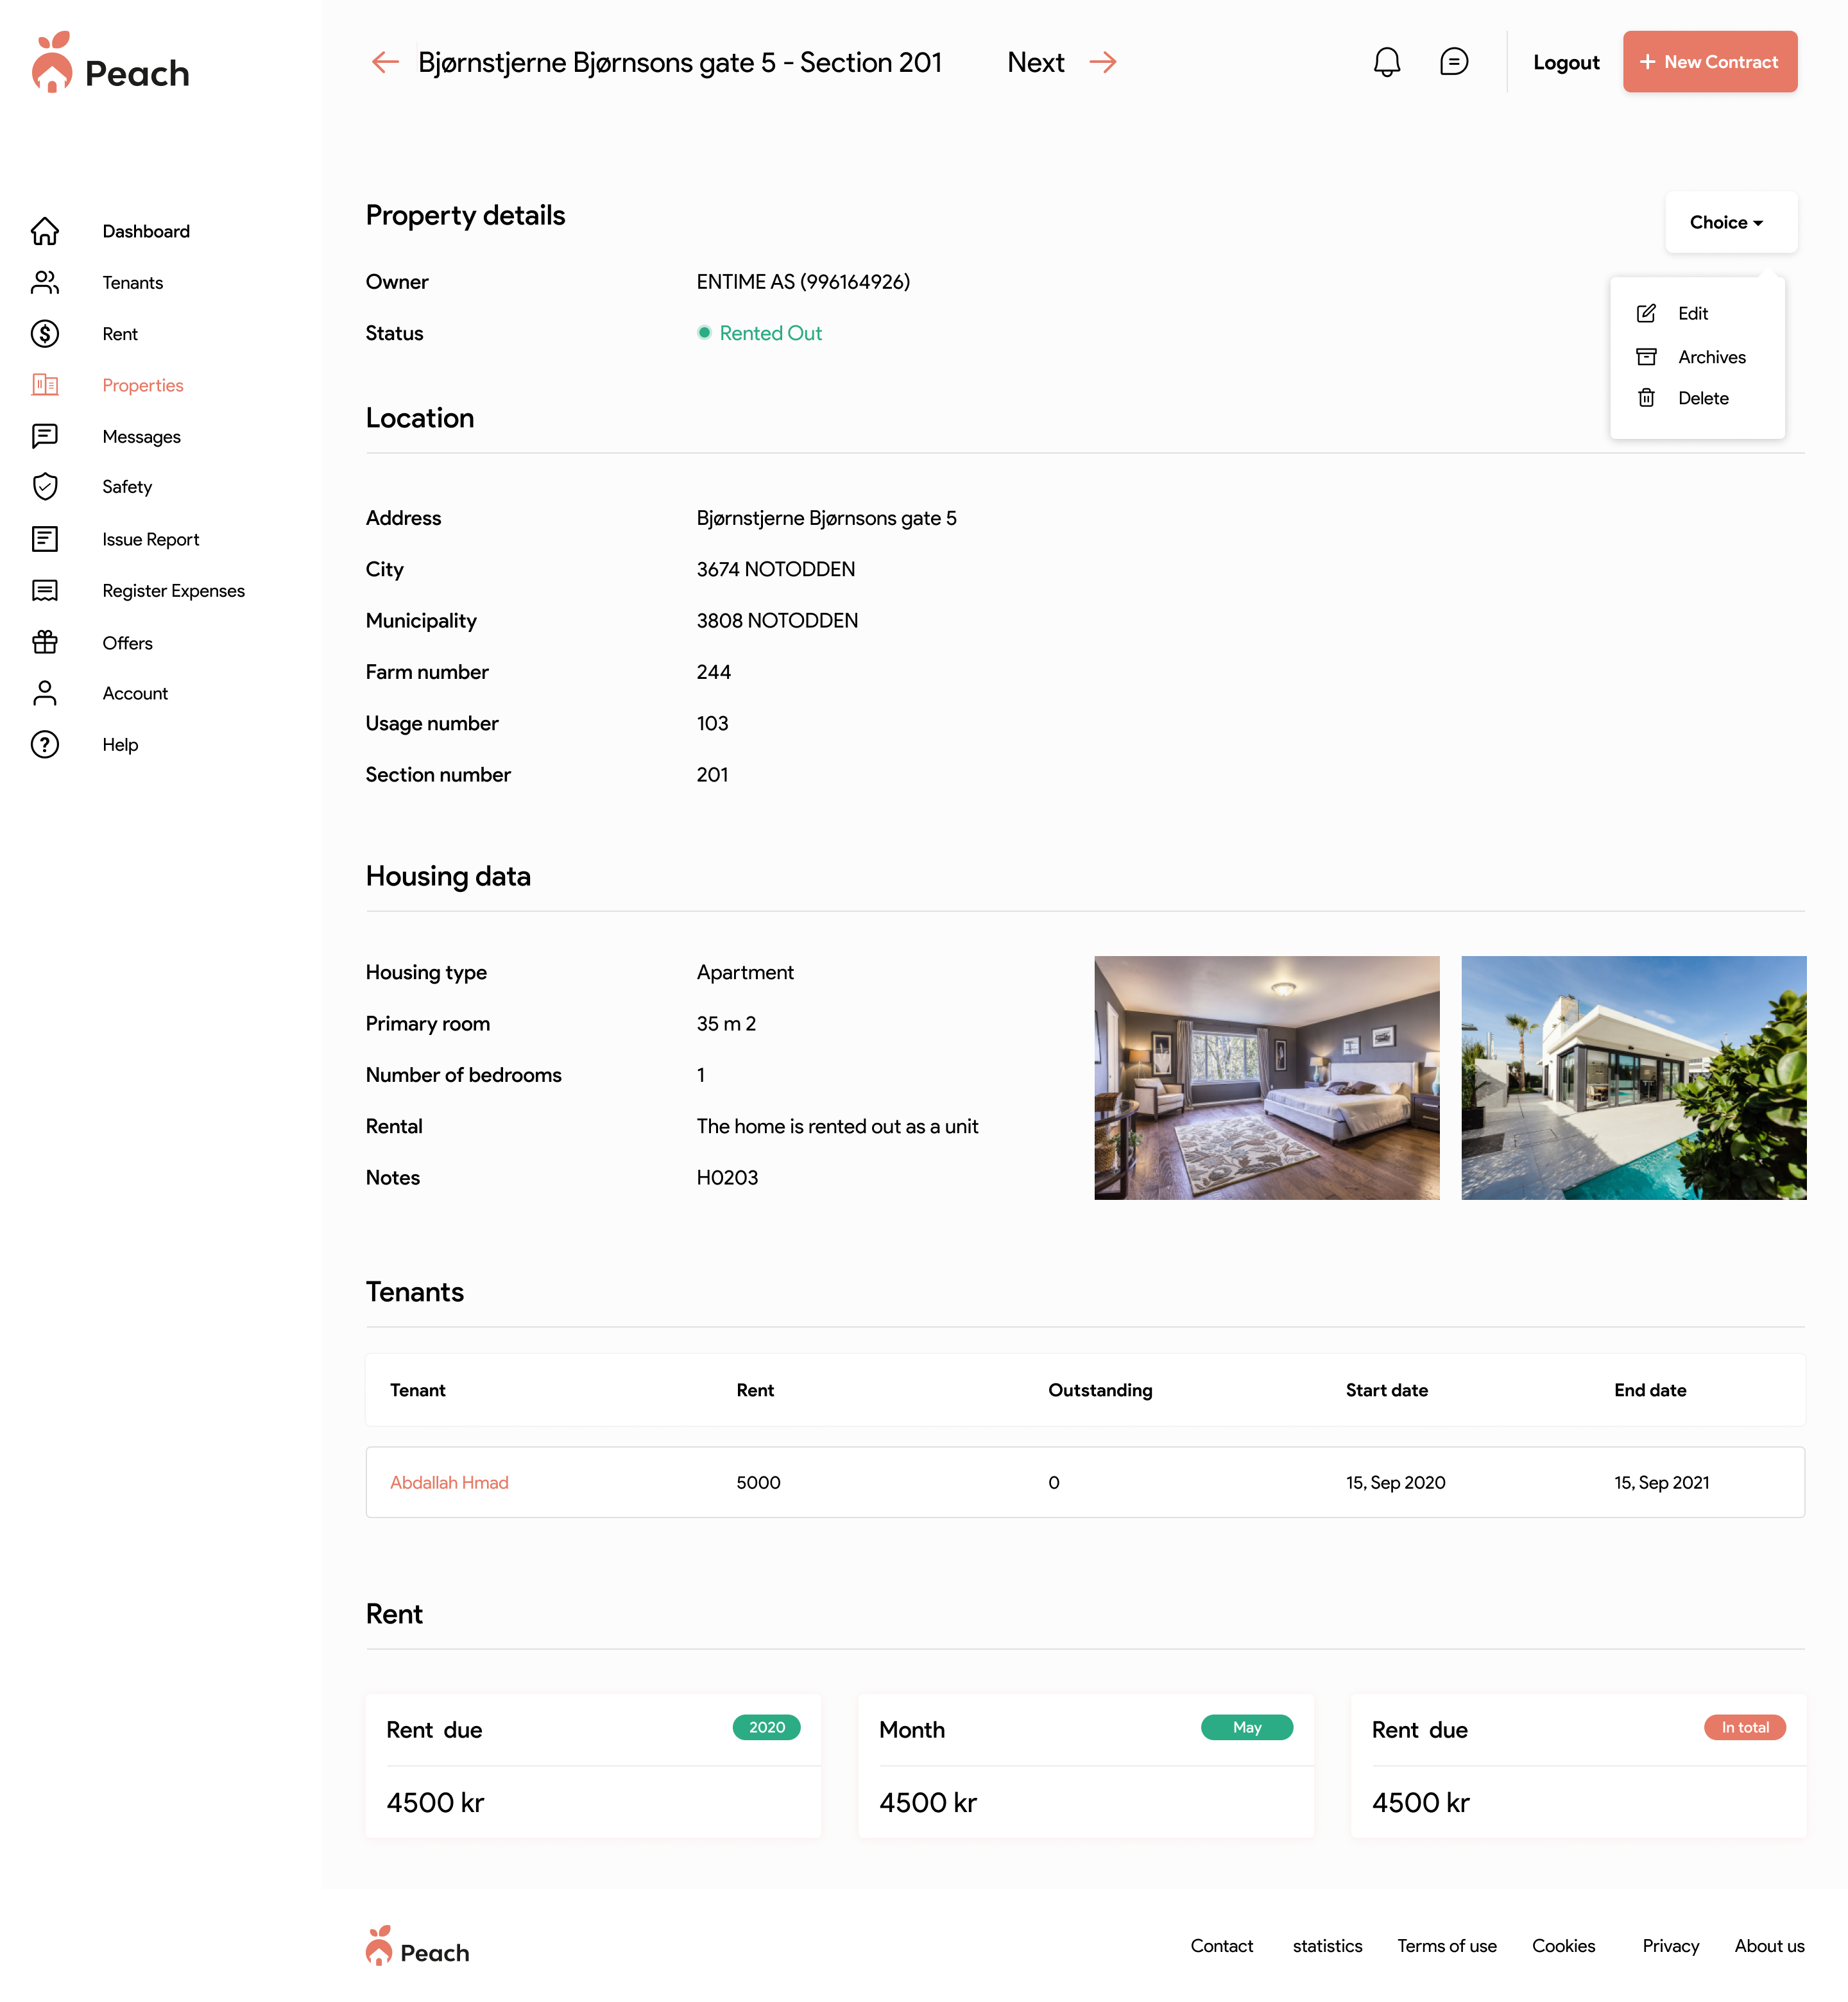Open tenant Abdallah Hmad link
This screenshot has width=1848, height=2002.
pyautogui.click(x=449, y=1482)
